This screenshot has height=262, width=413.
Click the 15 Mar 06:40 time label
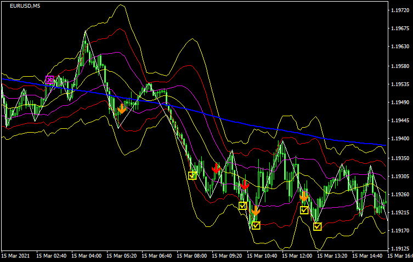click(157, 255)
